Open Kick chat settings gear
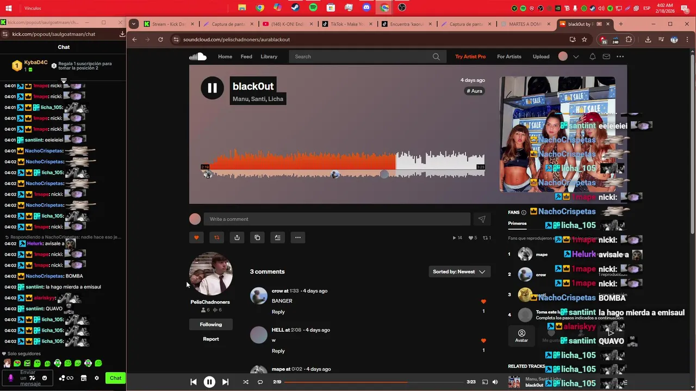This screenshot has height=391, width=696. (97, 378)
